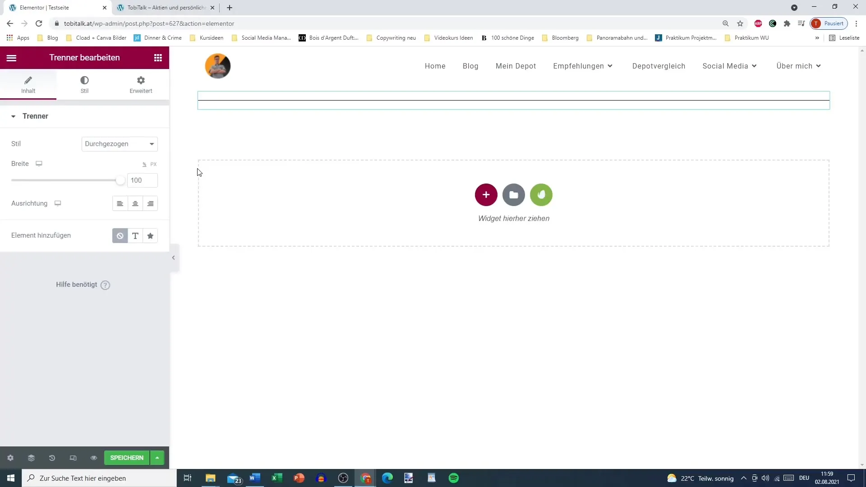866x487 pixels.
Task: Align the divider right
Action: tap(151, 204)
